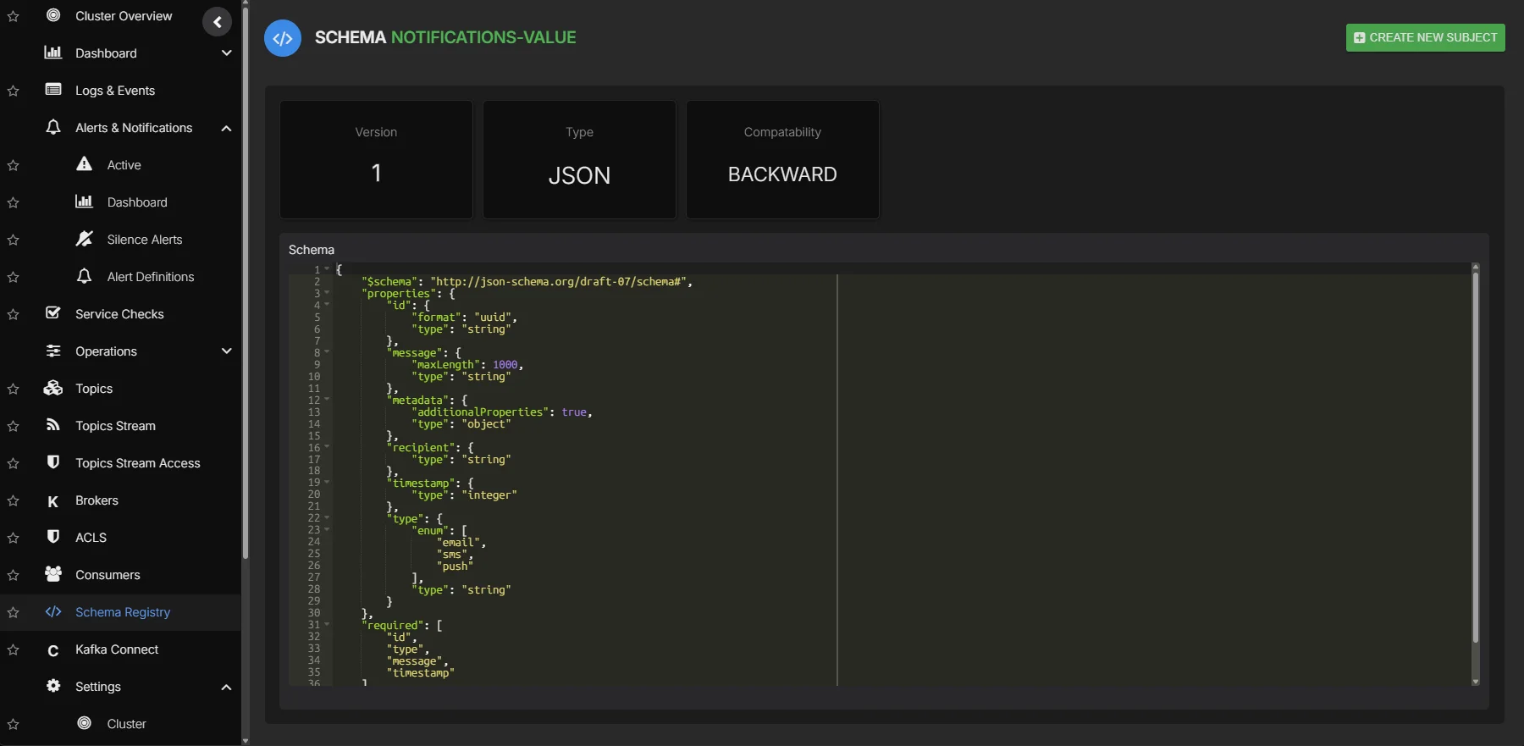Image resolution: width=1524 pixels, height=746 pixels.
Task: Open the Service Checks menu item
Action: (119, 314)
